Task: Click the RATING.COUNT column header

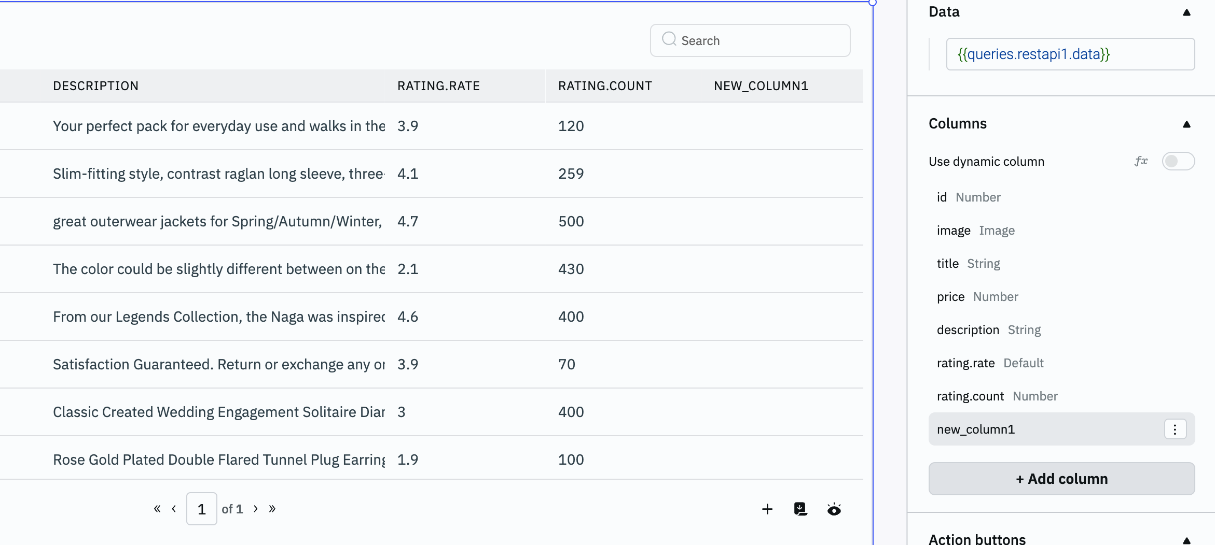Action: 605,86
